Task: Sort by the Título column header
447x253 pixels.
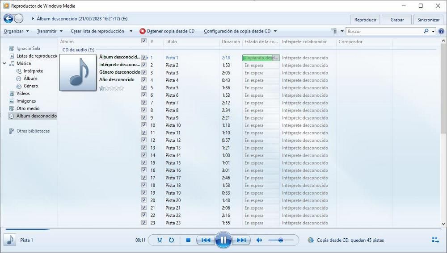Action: click(192, 41)
